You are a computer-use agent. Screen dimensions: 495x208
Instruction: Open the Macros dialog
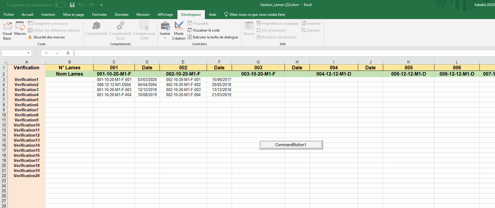pos(20,29)
